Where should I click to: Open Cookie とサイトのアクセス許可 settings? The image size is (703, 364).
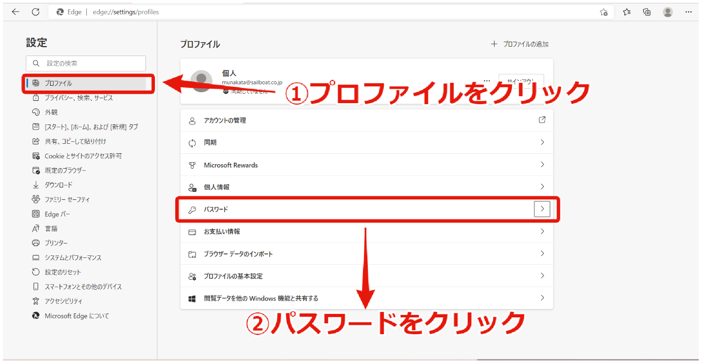point(77,156)
